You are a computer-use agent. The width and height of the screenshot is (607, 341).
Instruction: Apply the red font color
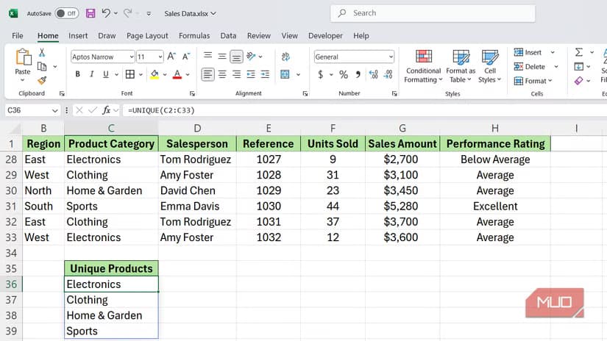177,74
